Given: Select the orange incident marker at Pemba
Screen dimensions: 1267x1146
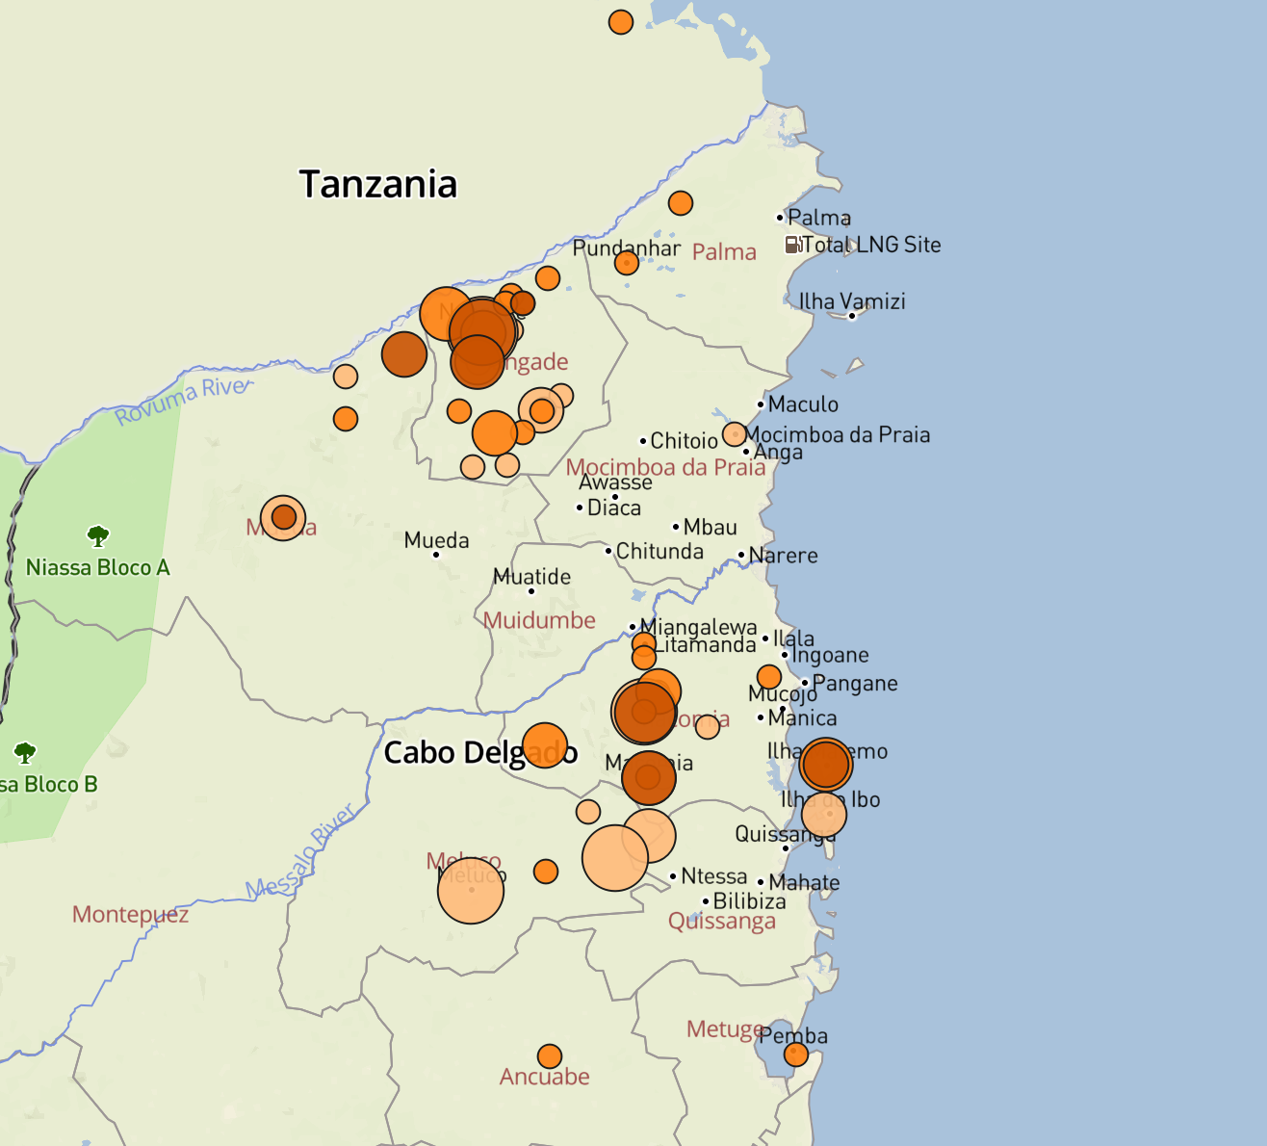Looking at the screenshot, I should pyautogui.click(x=795, y=1055).
